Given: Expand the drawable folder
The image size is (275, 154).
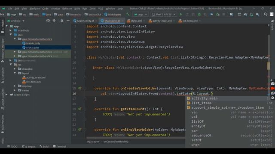Looking at the screenshot, I should (x=15, y=69).
